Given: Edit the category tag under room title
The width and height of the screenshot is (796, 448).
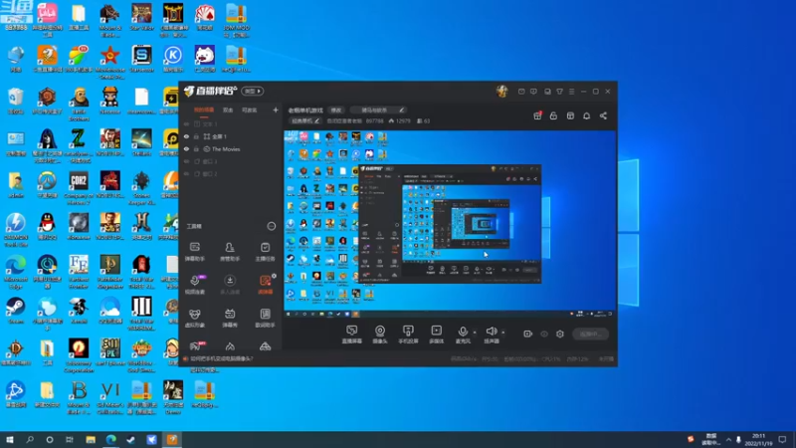Looking at the screenshot, I should pyautogui.click(x=305, y=120).
